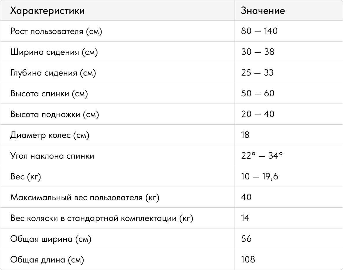This screenshot has width=343, height=270.
Task: Click the Значение column header
Action: pos(263,11)
